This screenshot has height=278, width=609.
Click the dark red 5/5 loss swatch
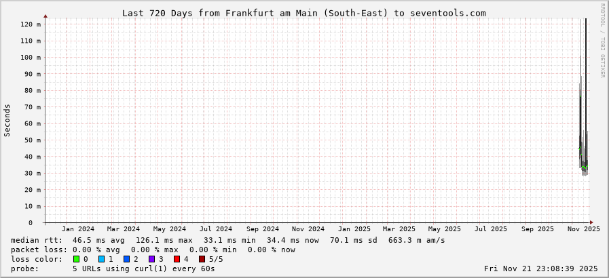click(202, 259)
